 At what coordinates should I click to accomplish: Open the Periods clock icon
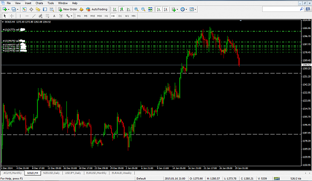(x=183, y=9)
